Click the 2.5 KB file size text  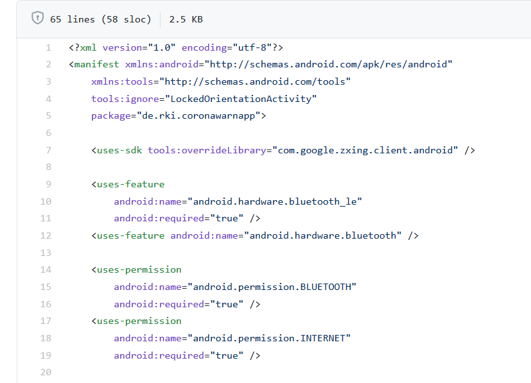point(186,19)
